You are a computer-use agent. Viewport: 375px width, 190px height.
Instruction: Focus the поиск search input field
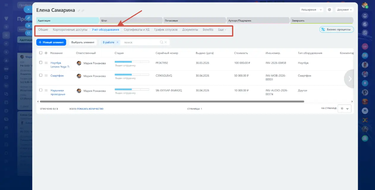(141, 42)
